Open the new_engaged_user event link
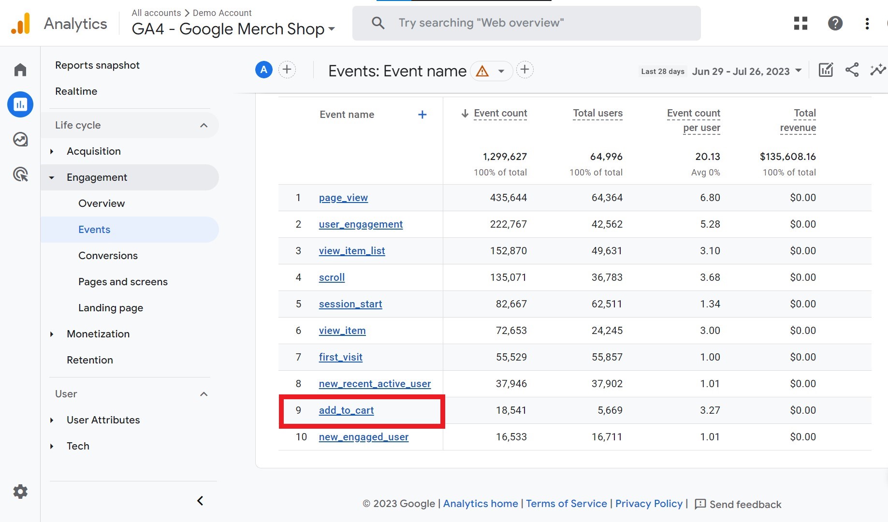This screenshot has height=522, width=888. tap(364, 437)
